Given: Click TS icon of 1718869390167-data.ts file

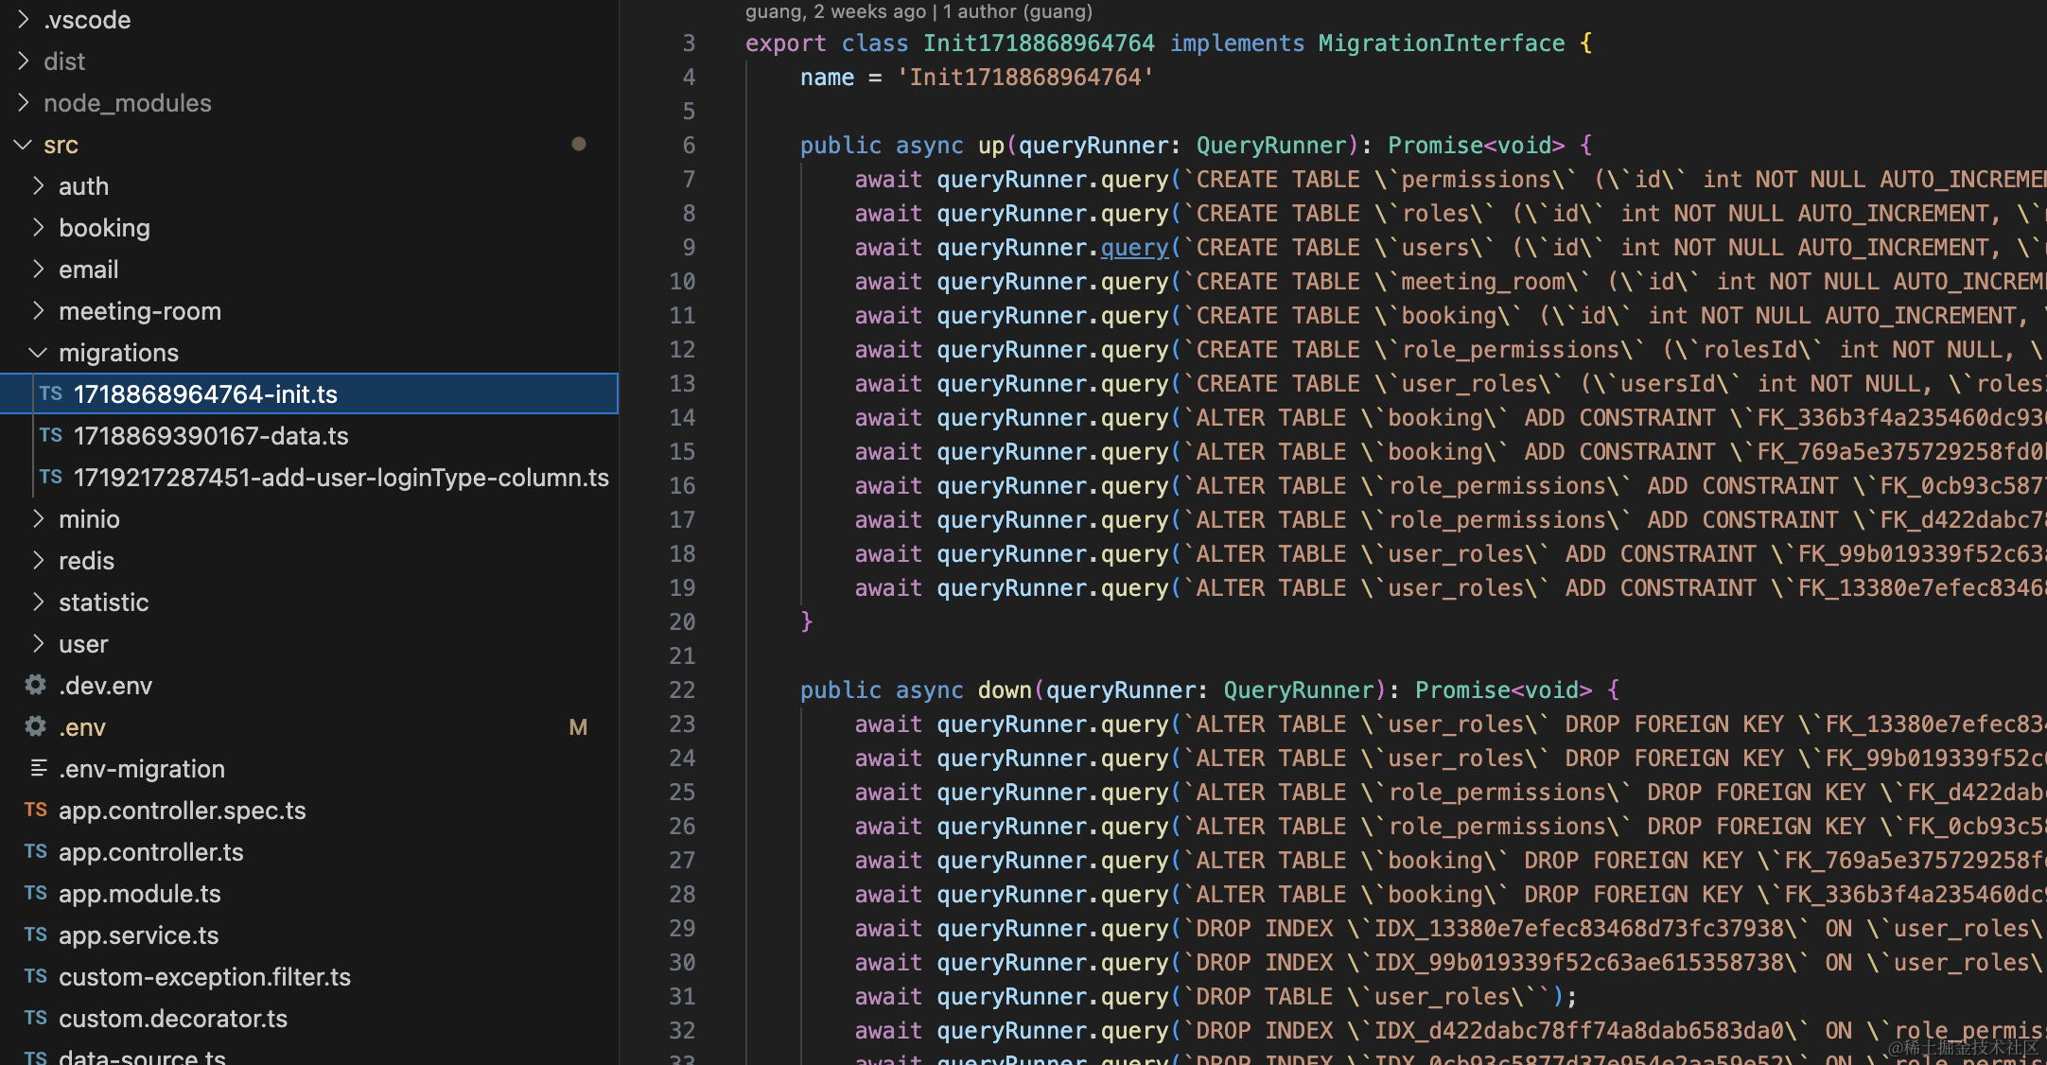Looking at the screenshot, I should click(x=51, y=435).
